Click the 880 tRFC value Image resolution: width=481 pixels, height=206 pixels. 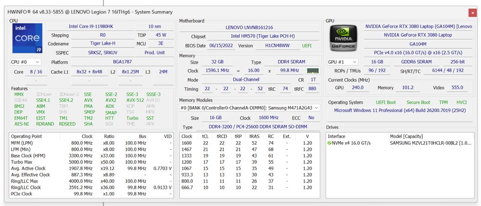312,89
